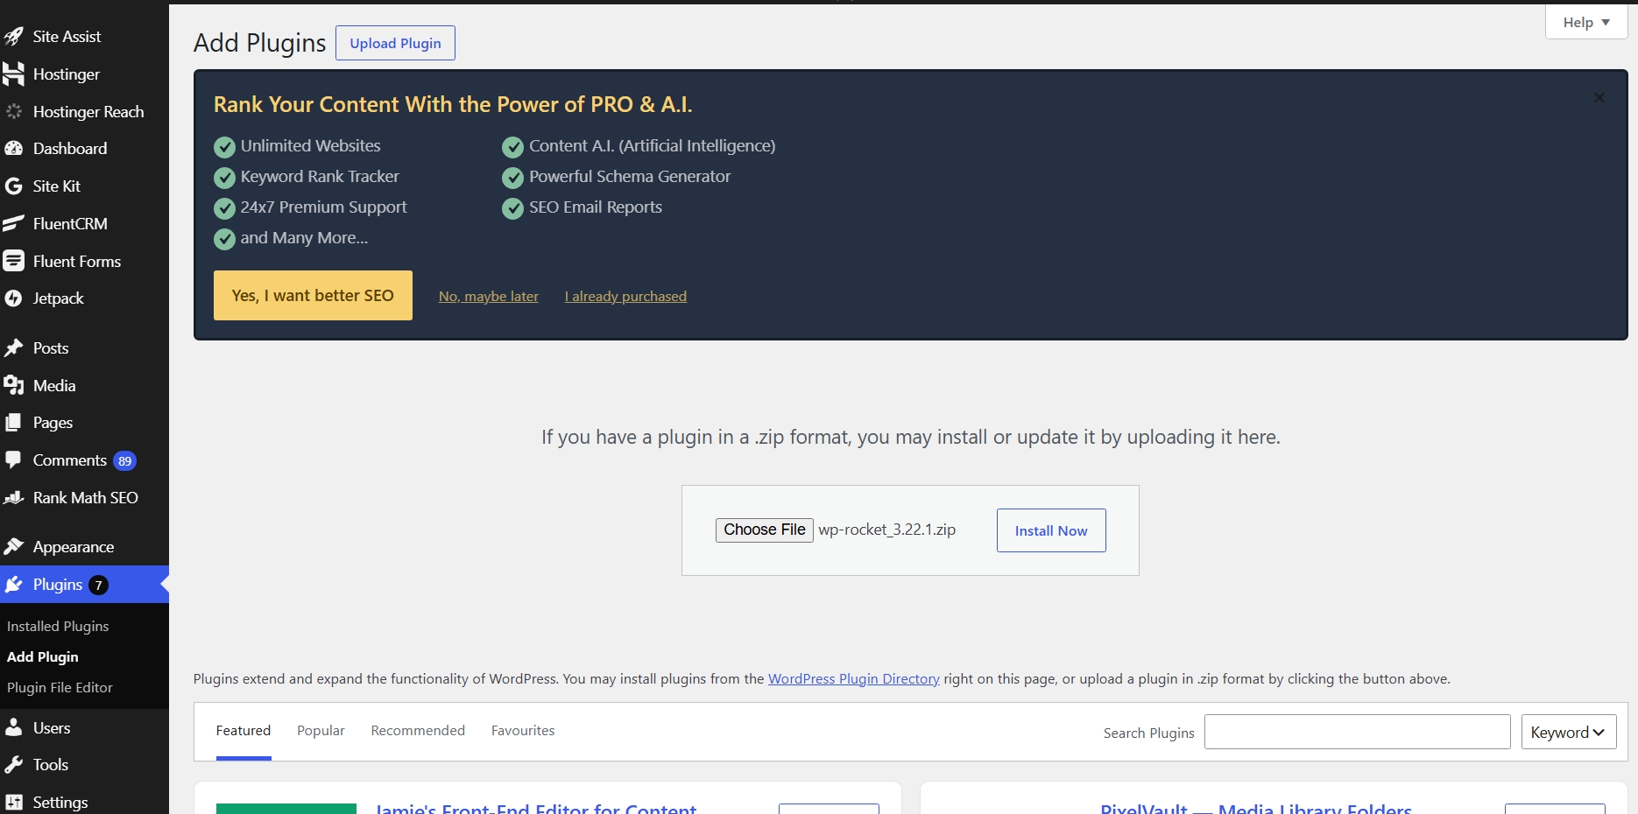Click the Users person icon
Screen dimensions: 1638x814
tap(13, 727)
